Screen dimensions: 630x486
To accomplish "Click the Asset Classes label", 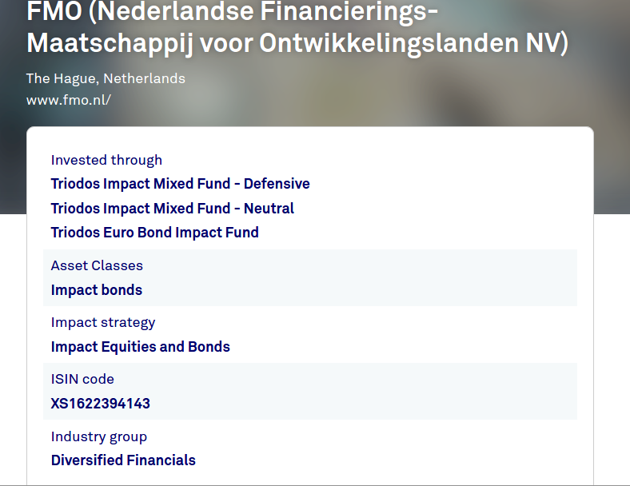I will [97, 265].
